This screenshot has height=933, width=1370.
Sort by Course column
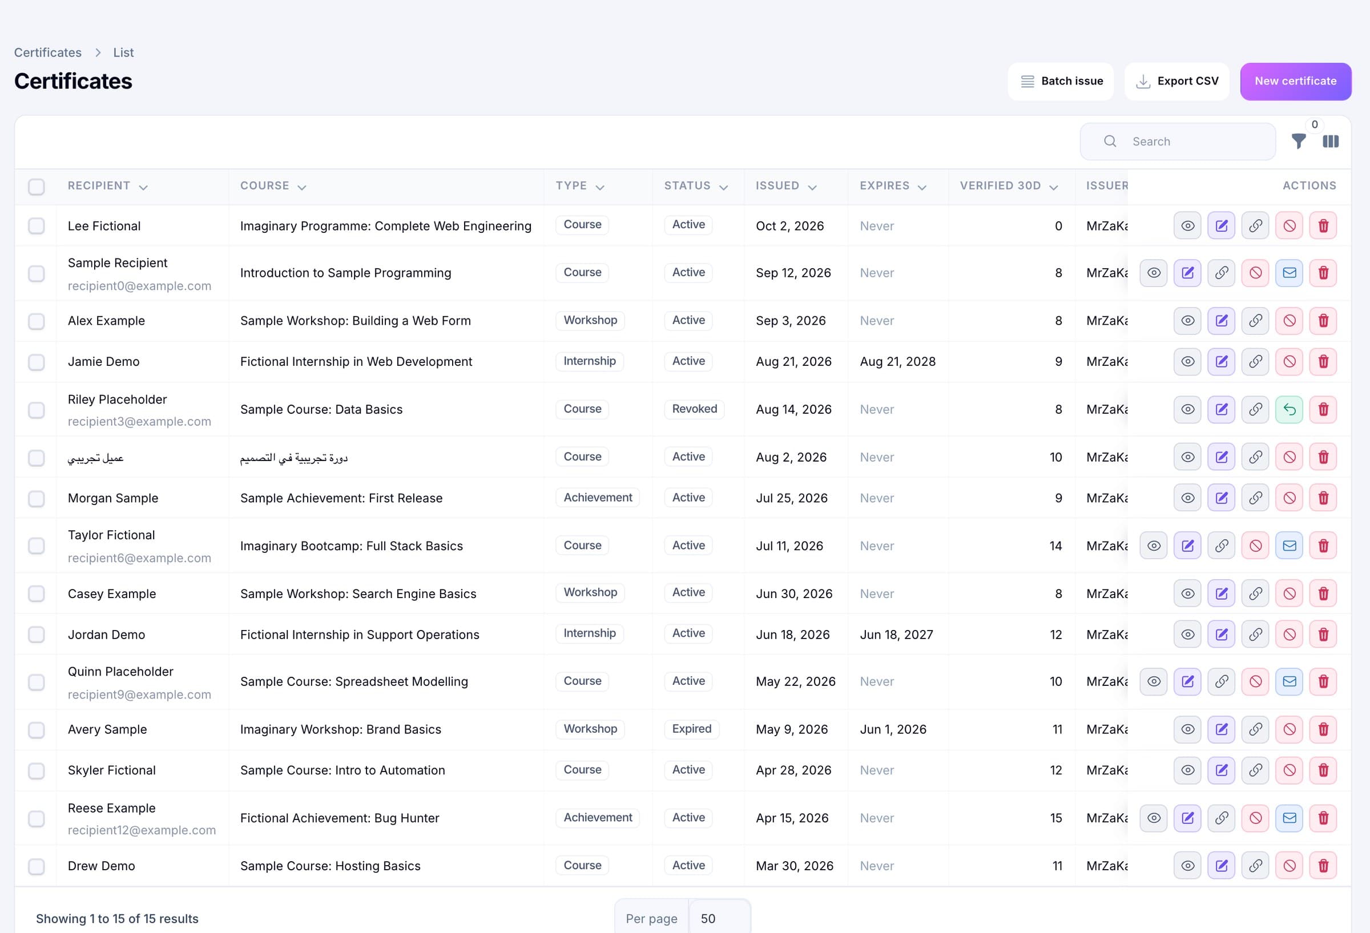click(273, 185)
